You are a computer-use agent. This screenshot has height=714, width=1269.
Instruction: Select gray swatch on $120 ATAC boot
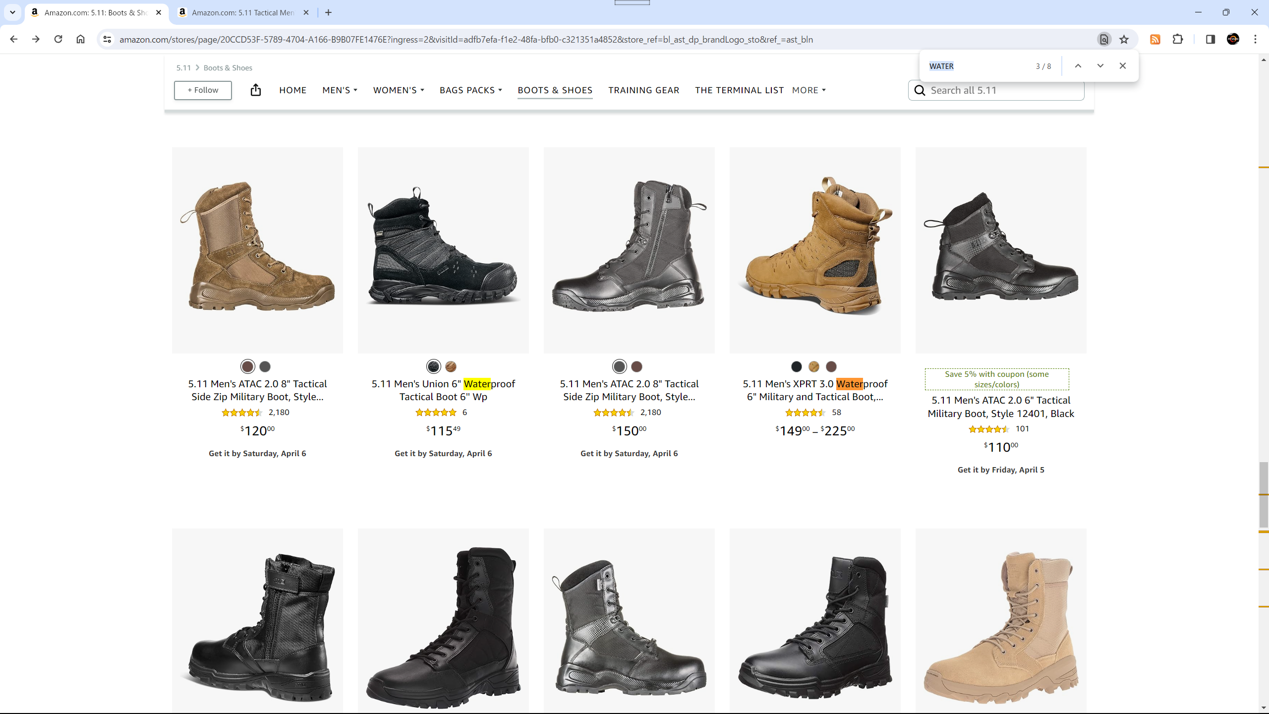(x=265, y=366)
